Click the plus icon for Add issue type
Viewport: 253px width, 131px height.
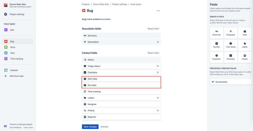[6, 76]
